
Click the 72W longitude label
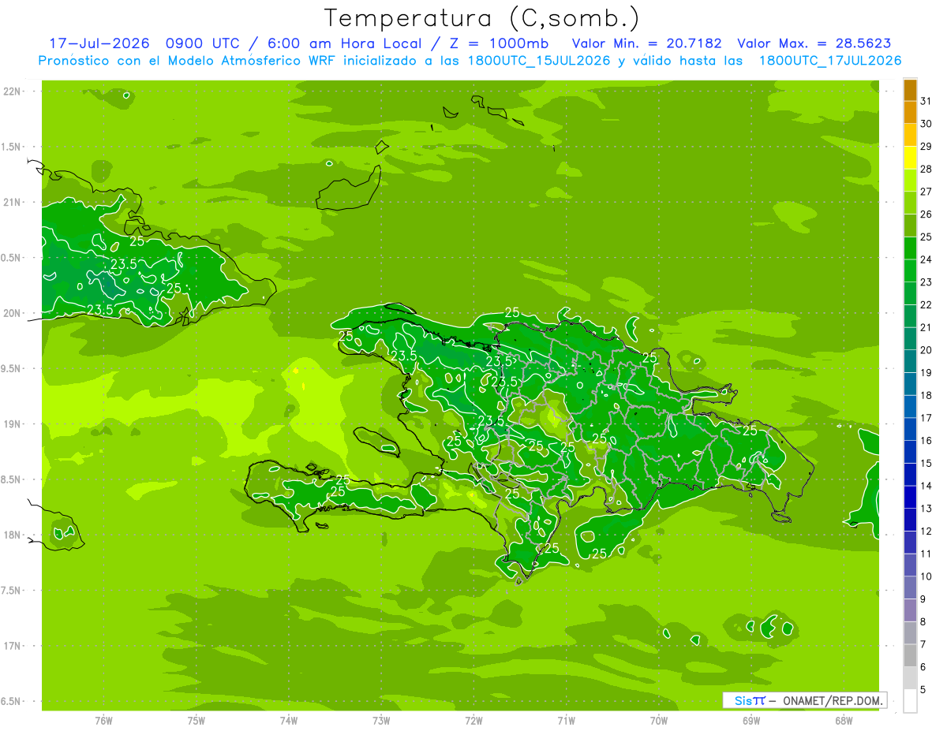click(473, 721)
